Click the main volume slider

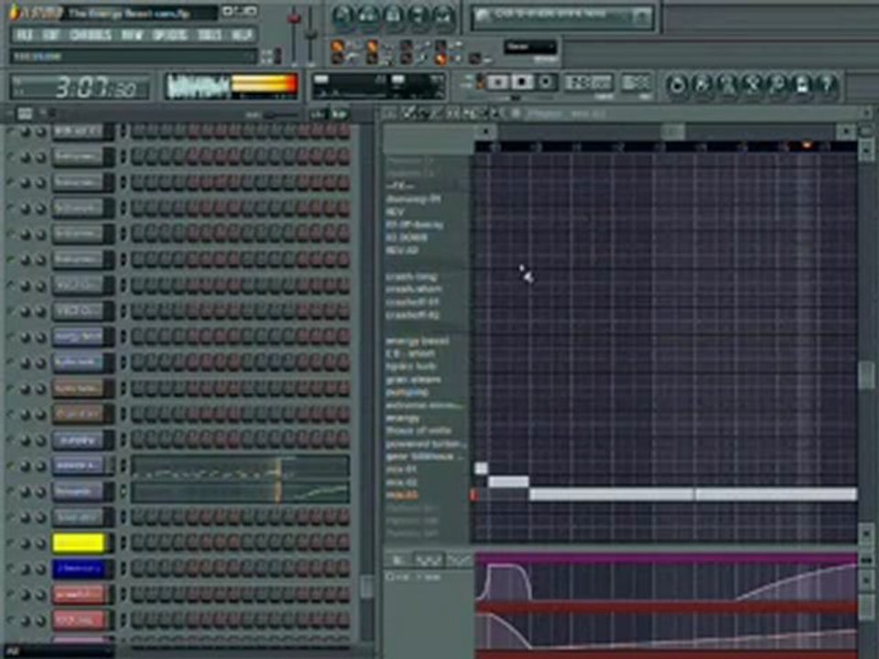[x=293, y=34]
